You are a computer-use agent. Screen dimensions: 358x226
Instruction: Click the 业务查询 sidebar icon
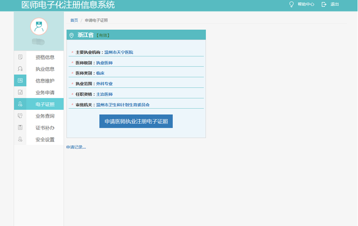[20, 116]
